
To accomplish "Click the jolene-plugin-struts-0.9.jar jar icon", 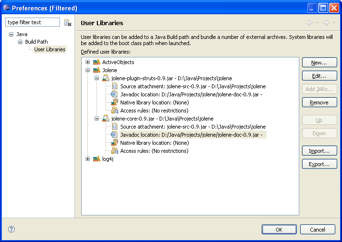I will tap(105, 78).
